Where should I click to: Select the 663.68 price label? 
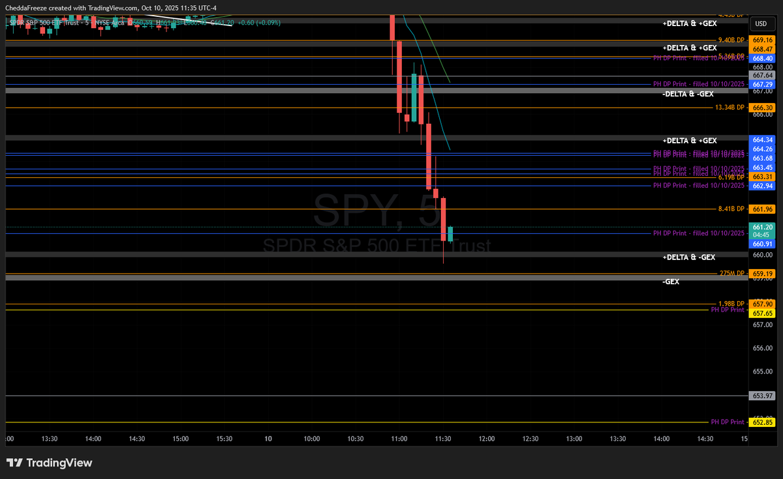762,158
